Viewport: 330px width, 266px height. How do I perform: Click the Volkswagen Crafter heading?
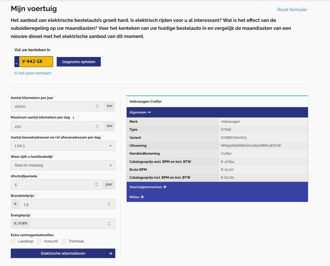pyautogui.click(x=145, y=101)
